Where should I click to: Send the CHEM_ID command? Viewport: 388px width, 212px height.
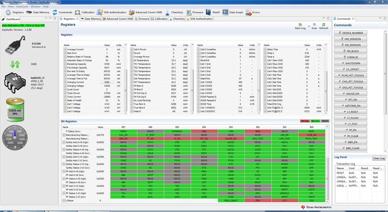coord(350,57)
